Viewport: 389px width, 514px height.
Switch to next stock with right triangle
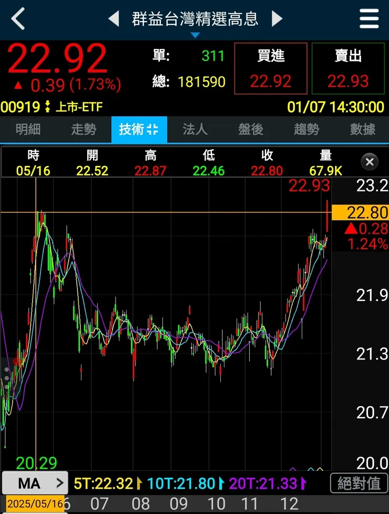[x=277, y=19]
